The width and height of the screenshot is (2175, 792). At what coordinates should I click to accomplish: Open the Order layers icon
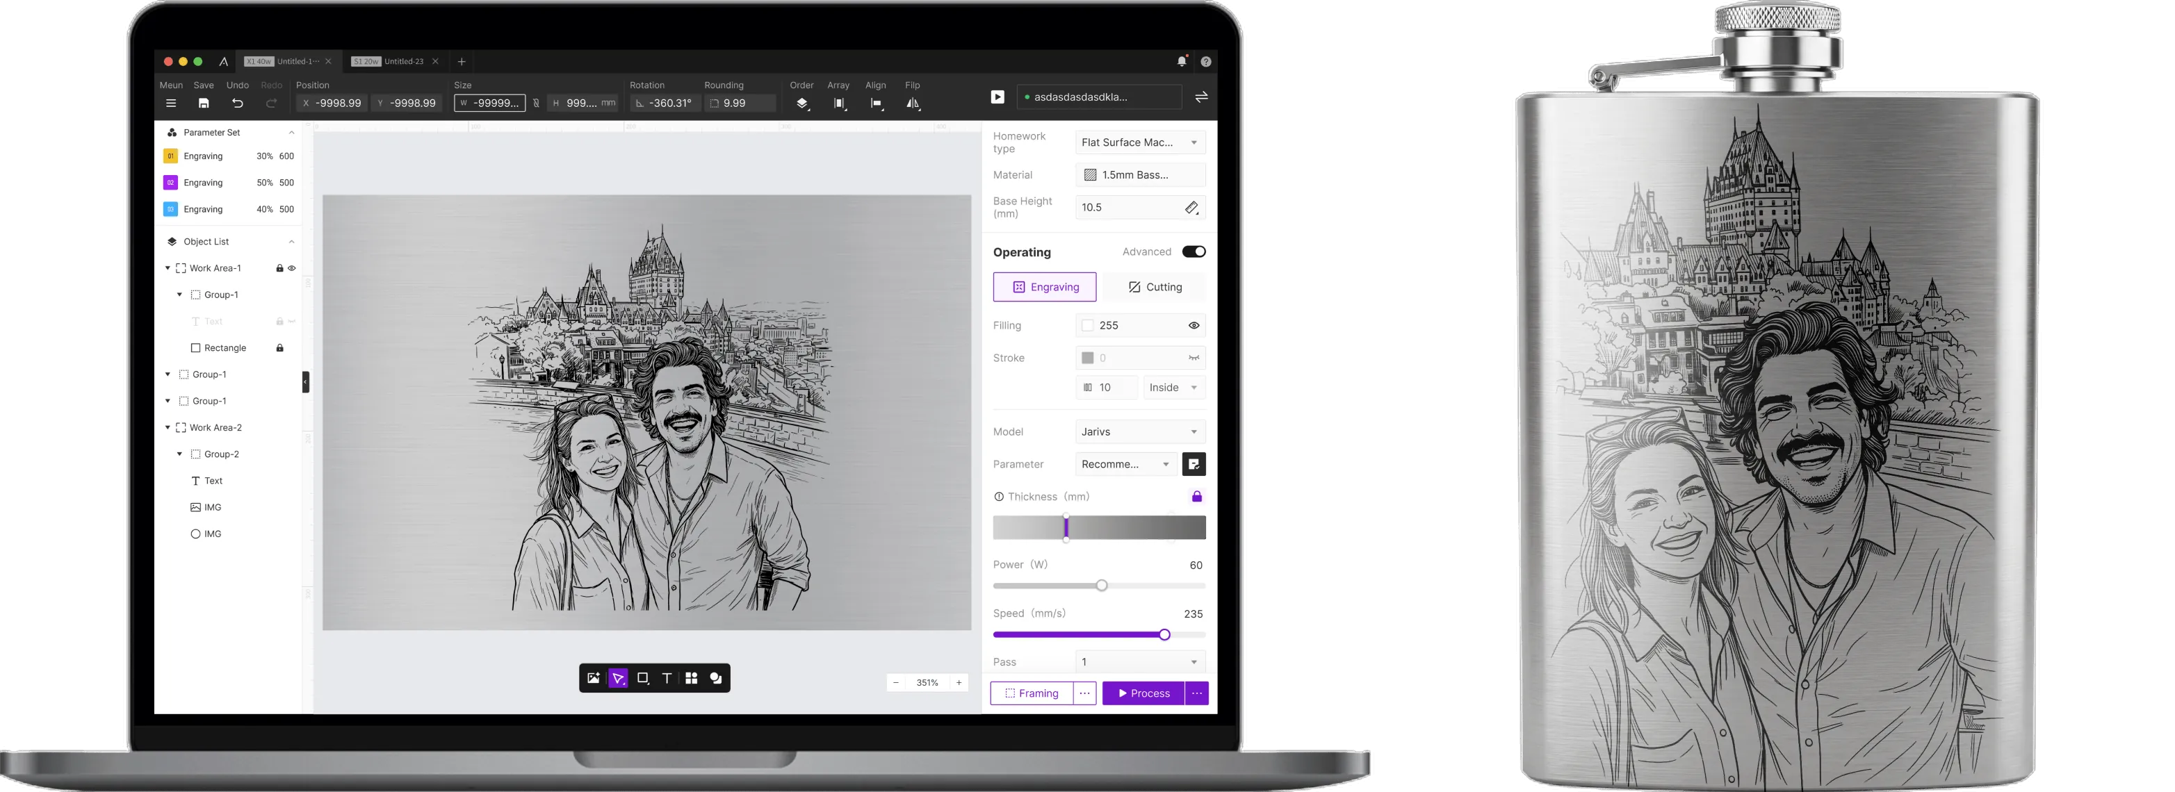[x=802, y=103]
